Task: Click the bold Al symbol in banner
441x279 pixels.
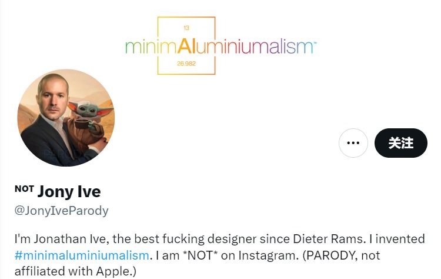Action: (186, 46)
